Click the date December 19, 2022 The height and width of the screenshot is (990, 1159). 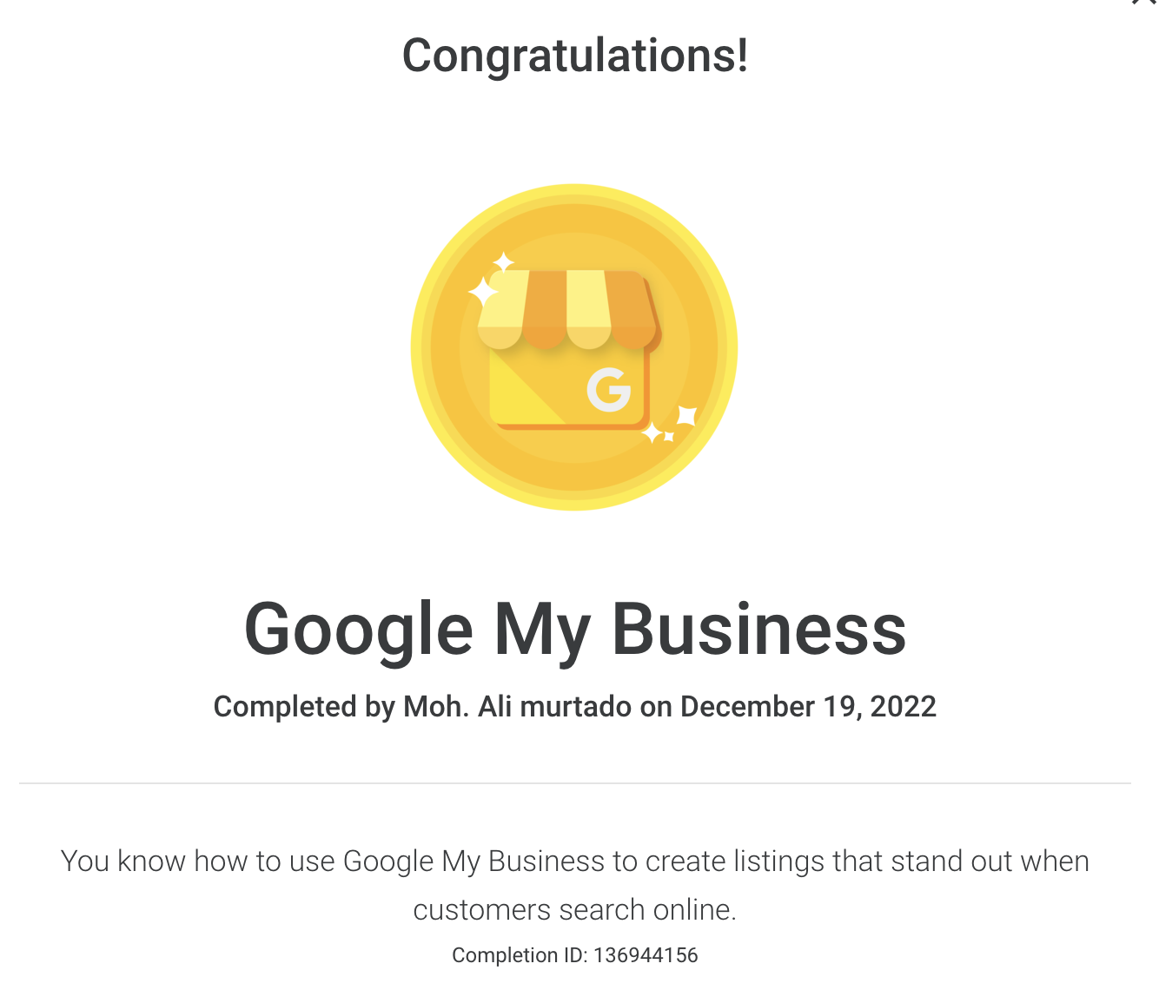pos(808,706)
